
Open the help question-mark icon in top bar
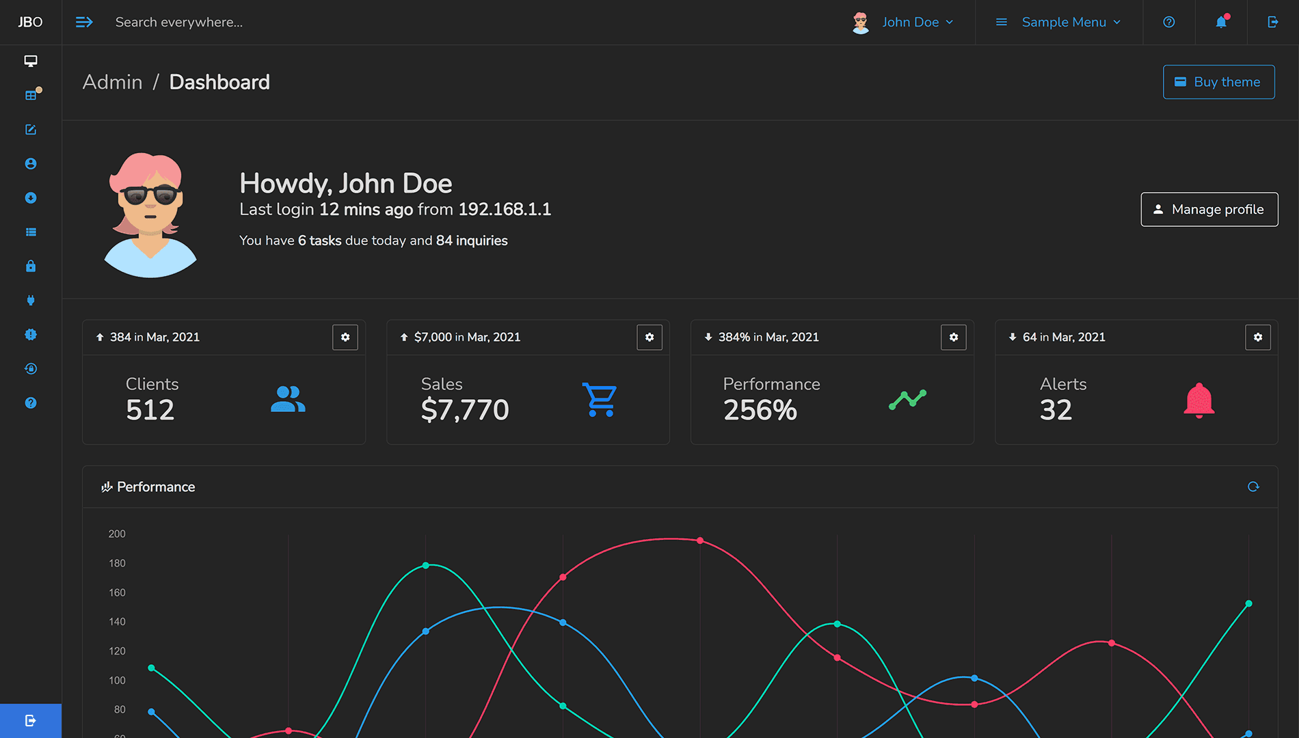point(1168,22)
